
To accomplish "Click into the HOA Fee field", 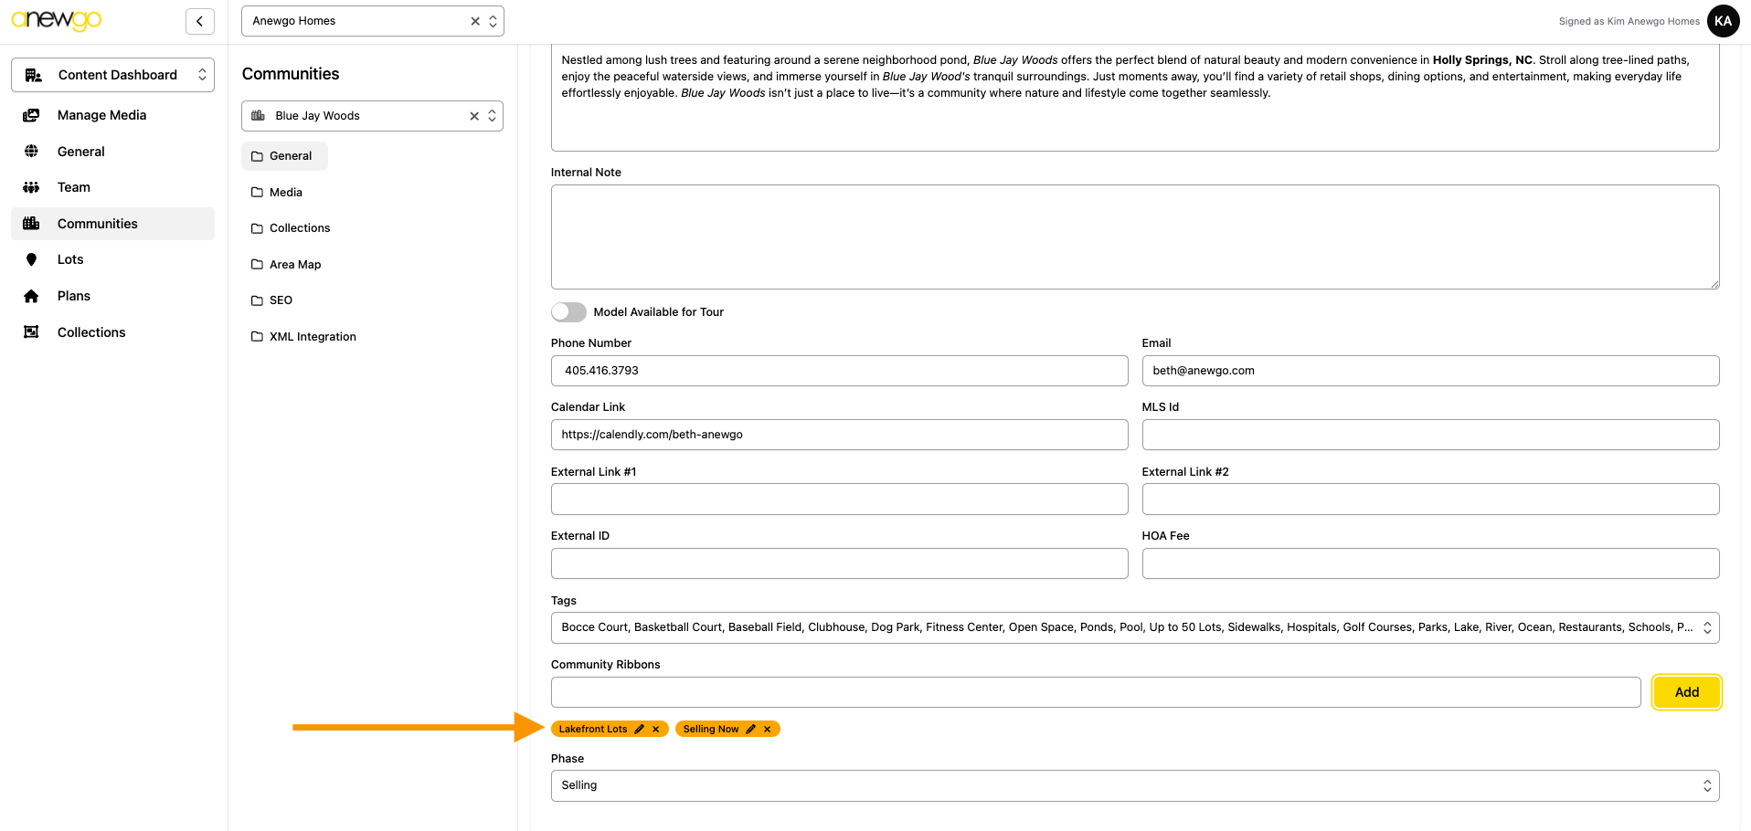I will click(x=1429, y=563).
